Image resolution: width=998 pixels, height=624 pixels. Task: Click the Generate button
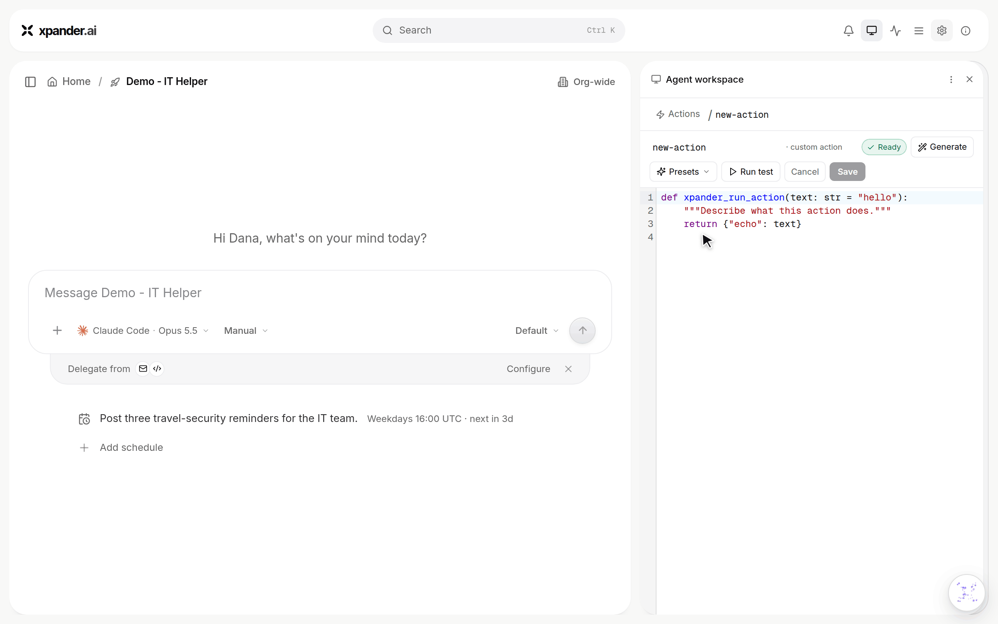tap(942, 147)
